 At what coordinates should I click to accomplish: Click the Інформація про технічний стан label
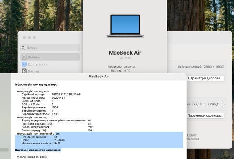coord(38,133)
